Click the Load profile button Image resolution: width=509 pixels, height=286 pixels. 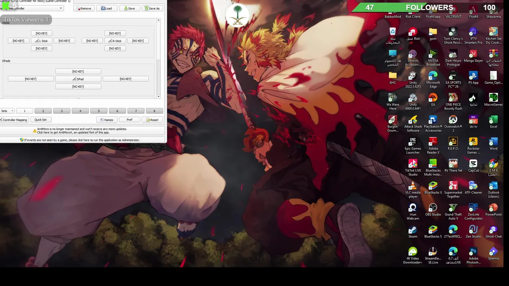pos(106,8)
